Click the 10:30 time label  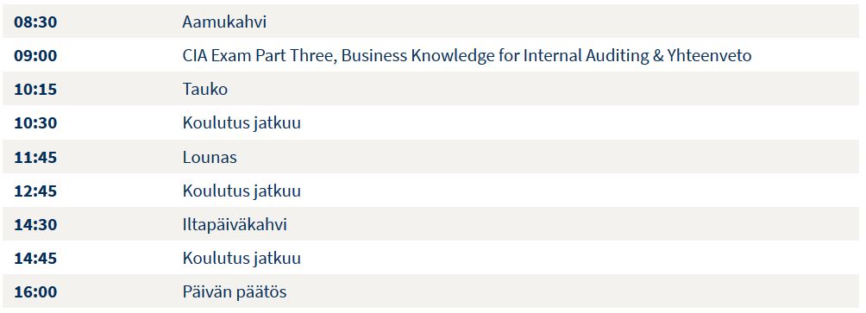click(x=35, y=123)
